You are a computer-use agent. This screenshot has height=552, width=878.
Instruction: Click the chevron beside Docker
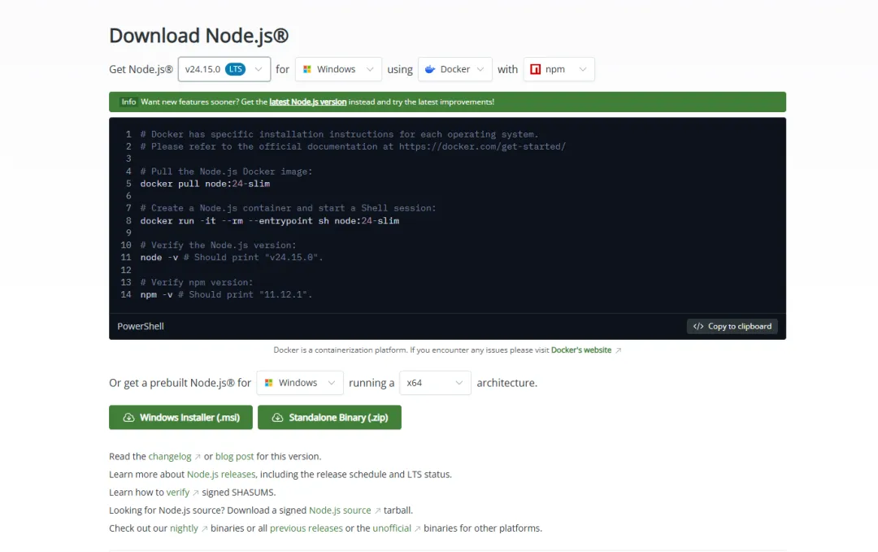coord(480,69)
